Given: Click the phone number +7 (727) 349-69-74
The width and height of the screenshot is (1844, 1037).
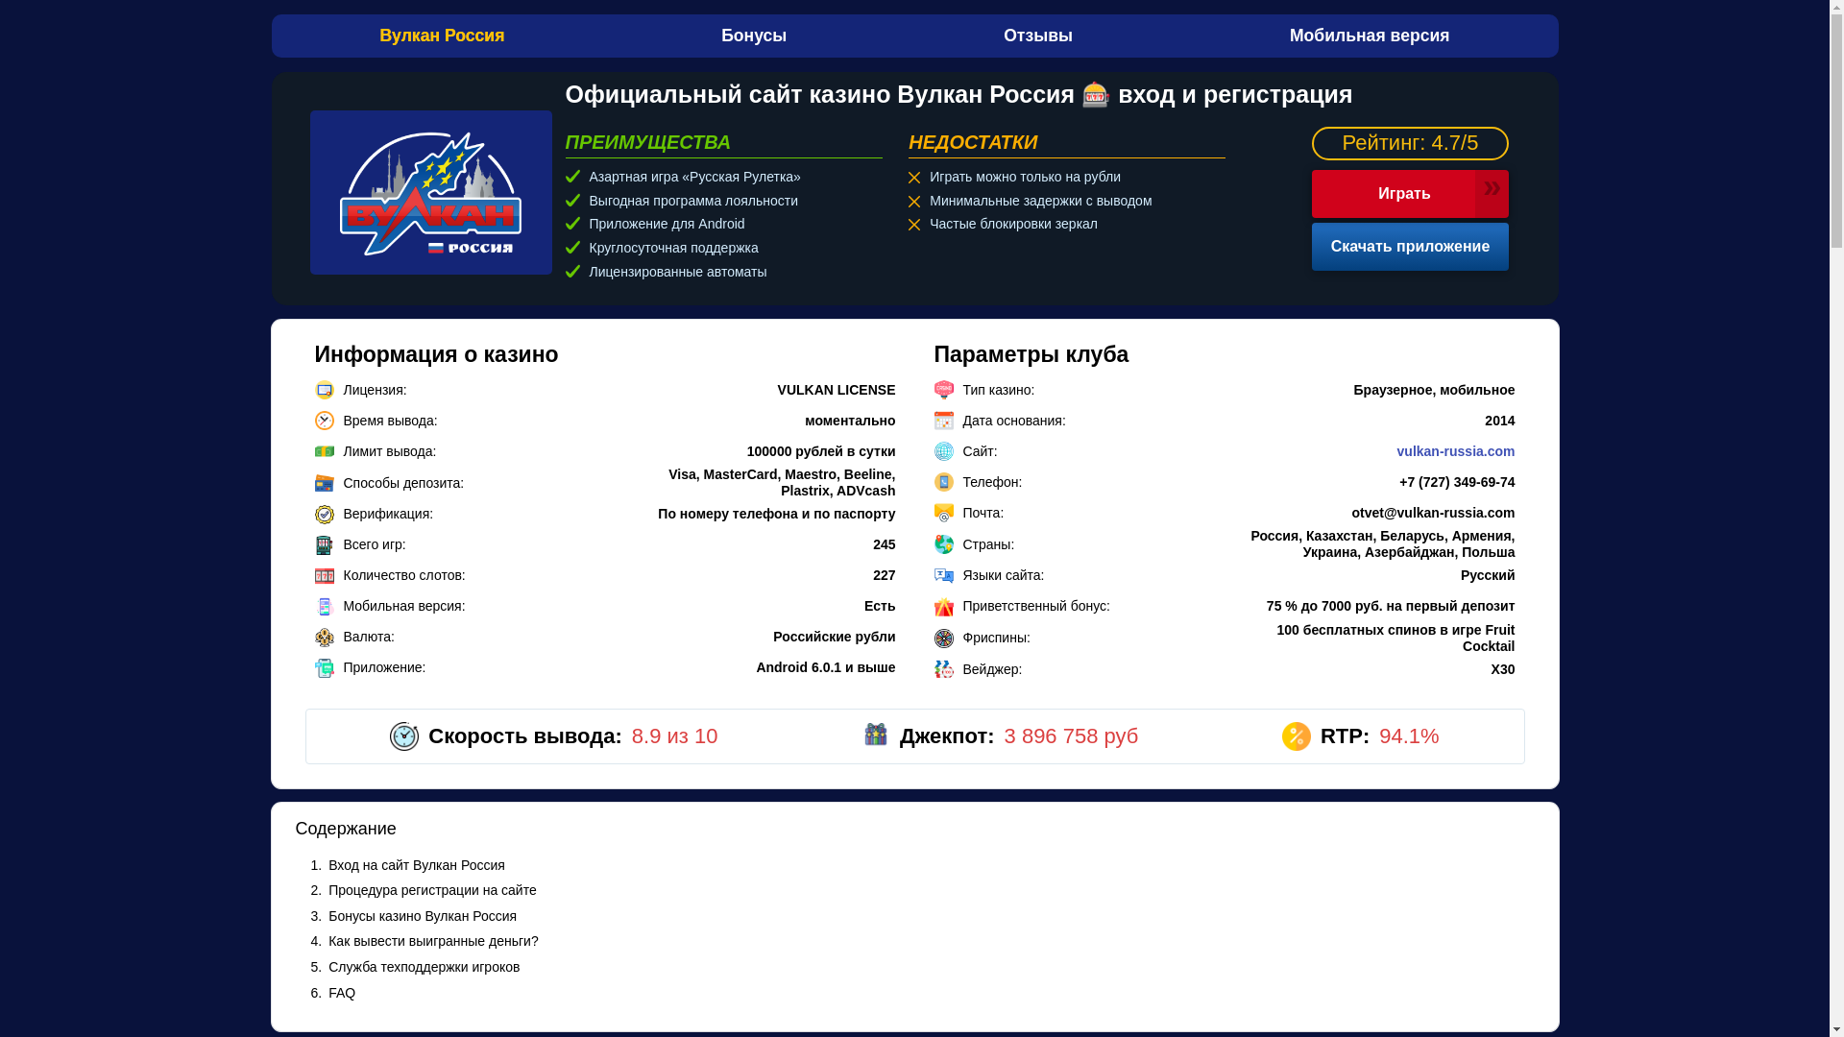Looking at the screenshot, I should point(1457,482).
